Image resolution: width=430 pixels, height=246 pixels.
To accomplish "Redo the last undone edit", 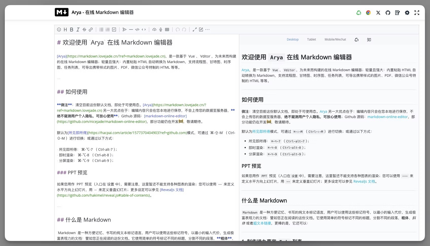I will coord(184,30).
